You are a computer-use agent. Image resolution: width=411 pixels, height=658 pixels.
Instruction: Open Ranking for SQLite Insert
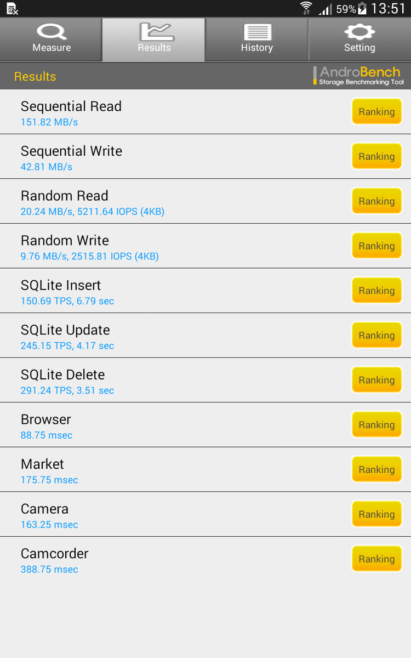point(376,291)
